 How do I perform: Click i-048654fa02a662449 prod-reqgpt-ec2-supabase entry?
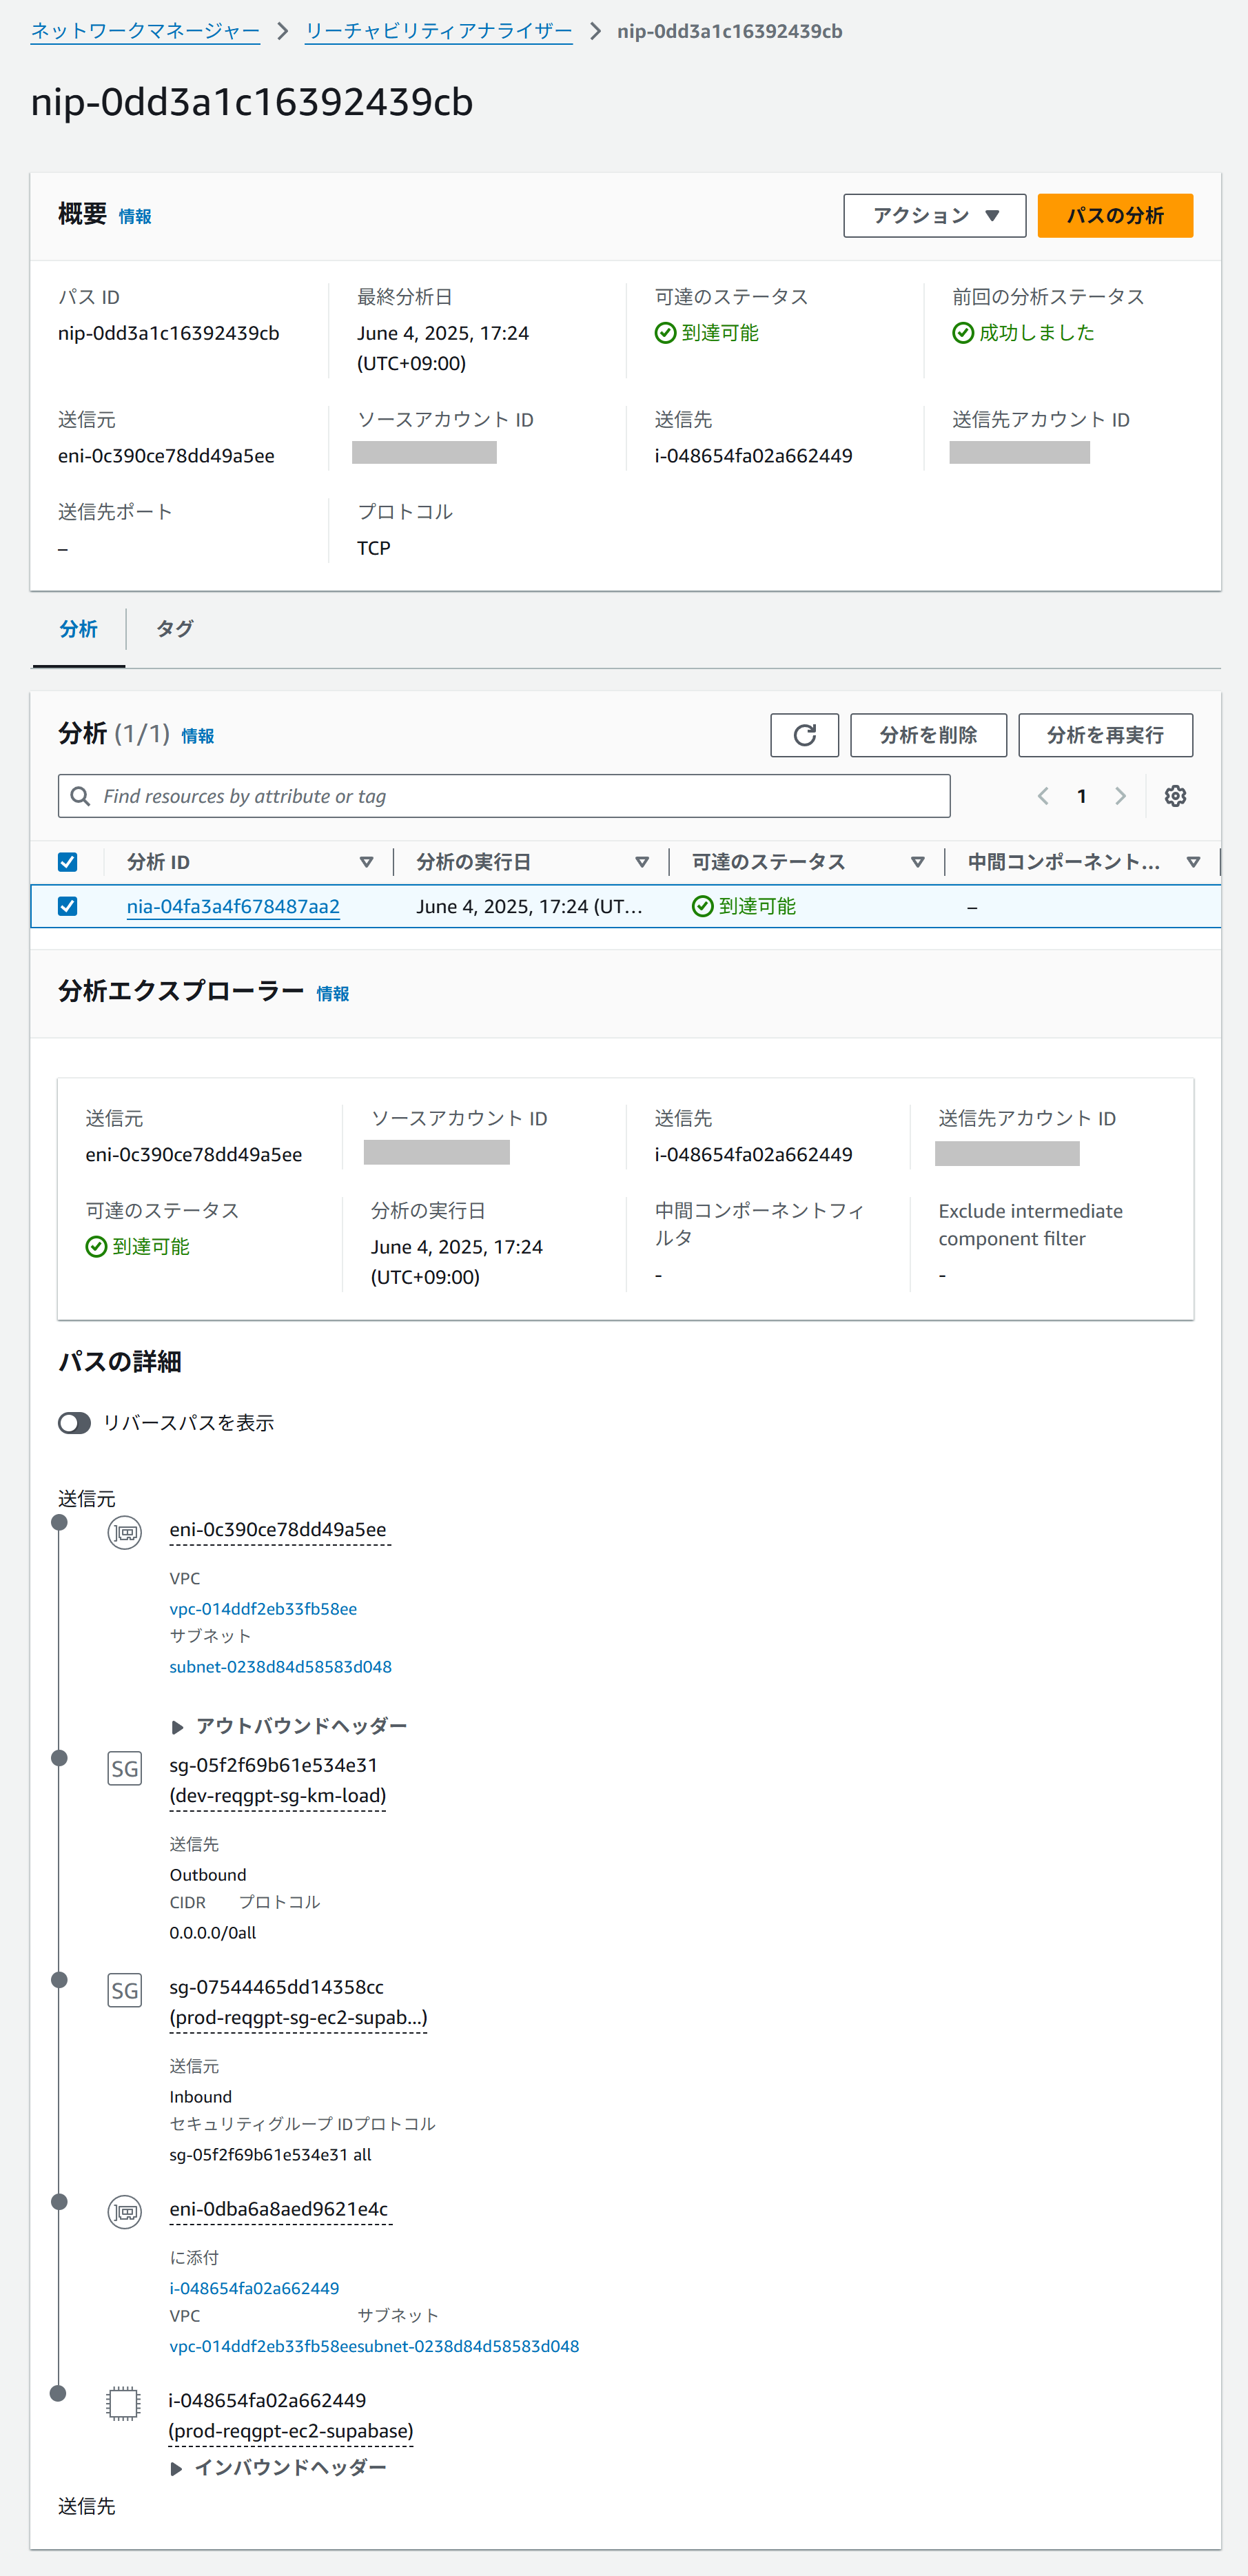(x=290, y=2416)
